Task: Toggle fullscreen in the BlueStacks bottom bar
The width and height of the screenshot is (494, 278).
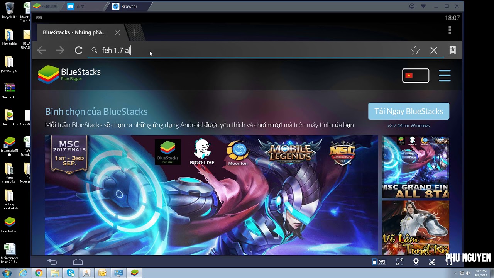Action: [400, 262]
